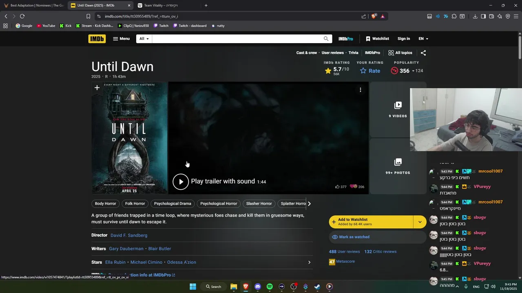
Task: Close the Until Dawn IMDb tab
Action: coord(129,5)
